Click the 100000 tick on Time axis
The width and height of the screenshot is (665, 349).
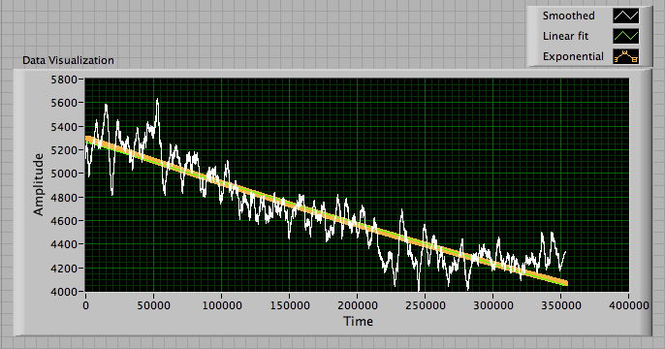click(222, 305)
